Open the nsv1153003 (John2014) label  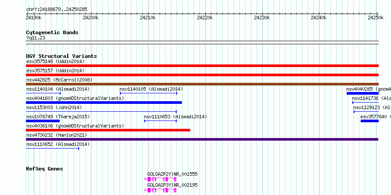tap(54, 107)
